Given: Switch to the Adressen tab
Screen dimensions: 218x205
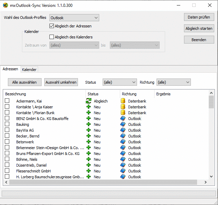Looking at the screenshot, I should (10, 69).
